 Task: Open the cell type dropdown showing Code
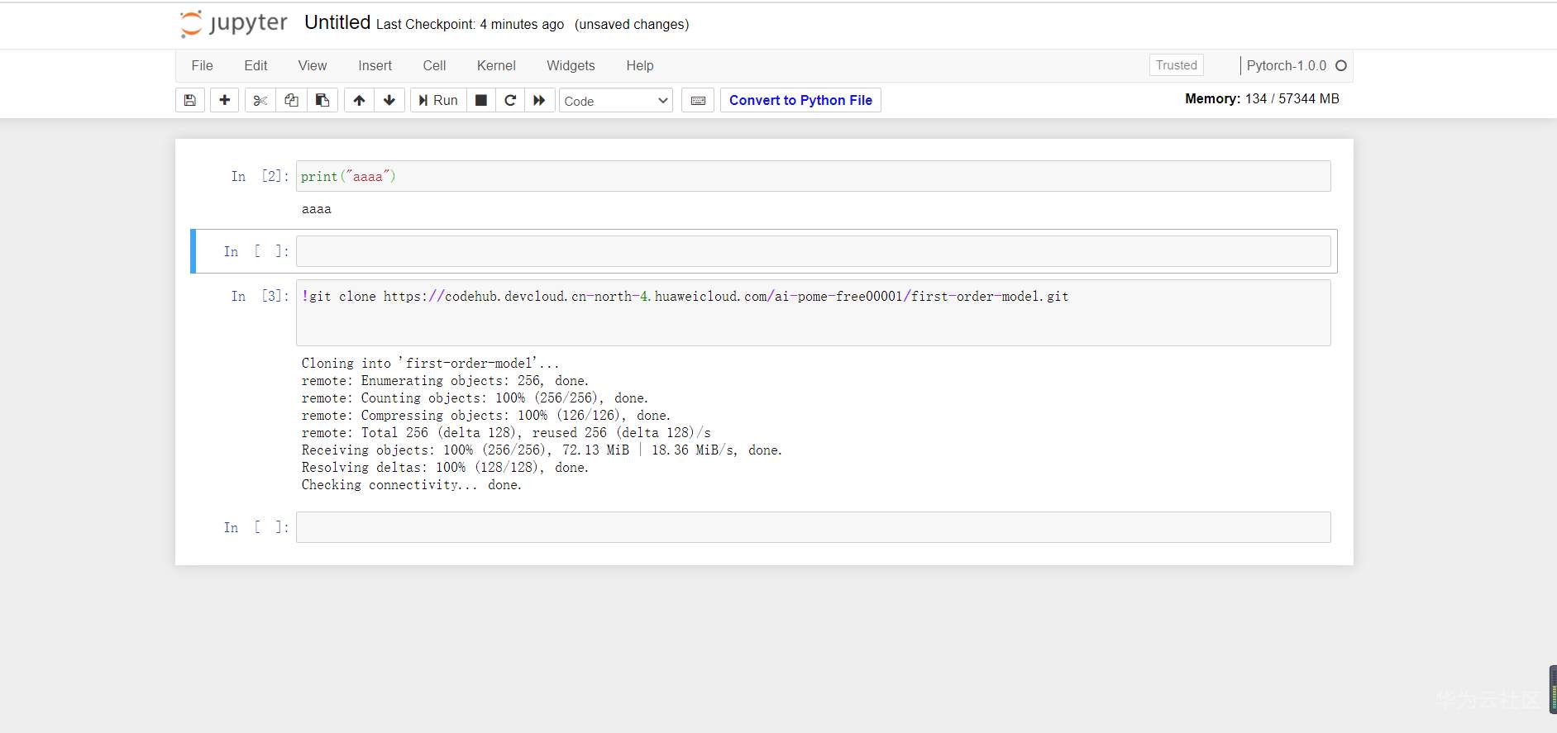pyautogui.click(x=616, y=101)
